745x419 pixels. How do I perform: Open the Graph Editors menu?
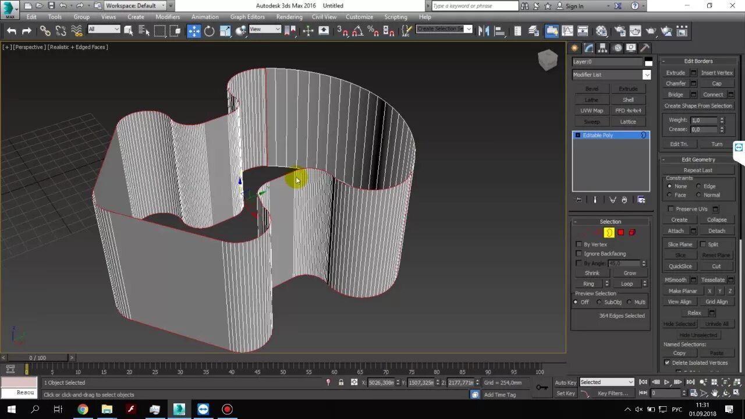(x=247, y=17)
